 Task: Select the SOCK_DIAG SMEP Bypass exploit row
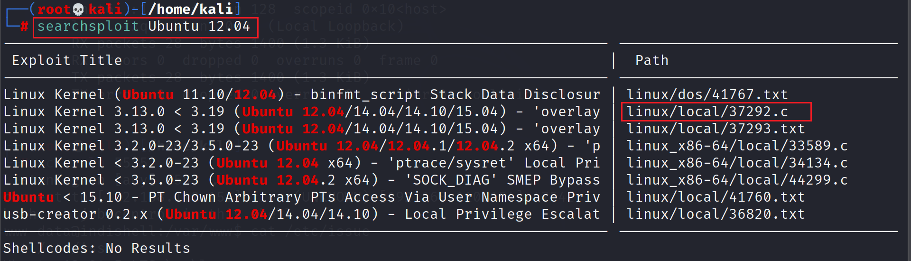pos(302,180)
